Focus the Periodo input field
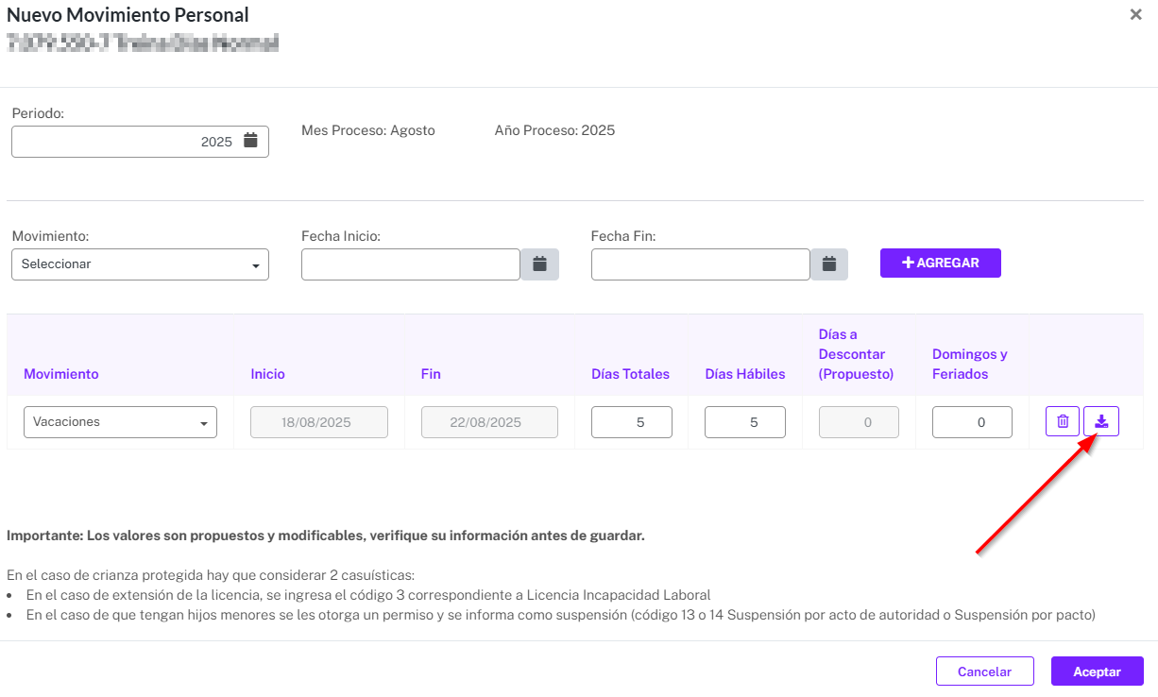The width and height of the screenshot is (1158, 697). pos(140,142)
